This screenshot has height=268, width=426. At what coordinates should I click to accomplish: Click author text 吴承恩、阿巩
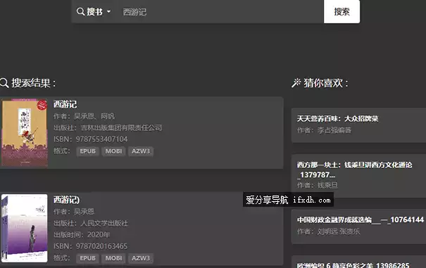pyautogui.click(x=94, y=116)
